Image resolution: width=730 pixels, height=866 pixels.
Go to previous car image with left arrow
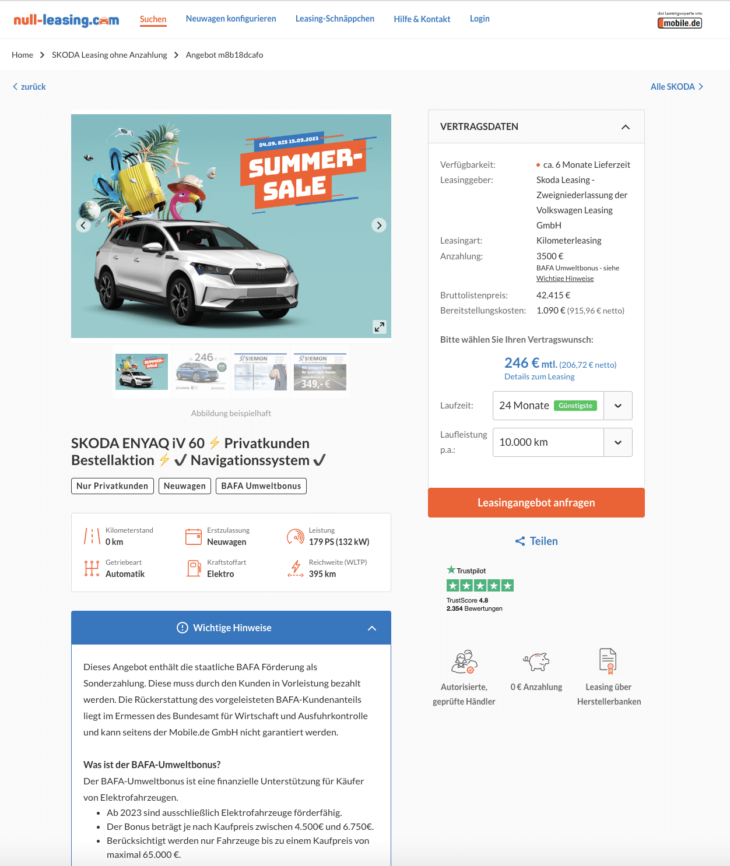click(83, 226)
